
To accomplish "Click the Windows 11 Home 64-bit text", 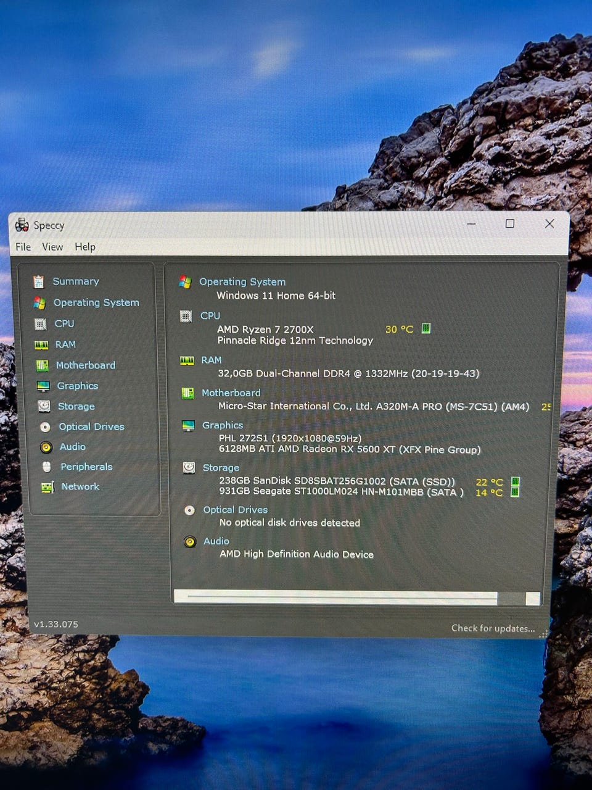I will [276, 296].
